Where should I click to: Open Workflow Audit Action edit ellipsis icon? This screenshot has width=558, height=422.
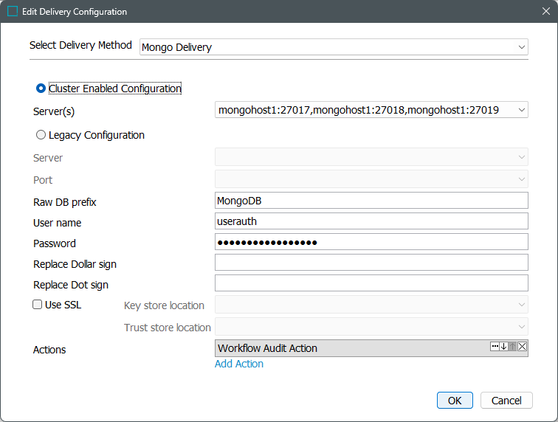coord(495,347)
